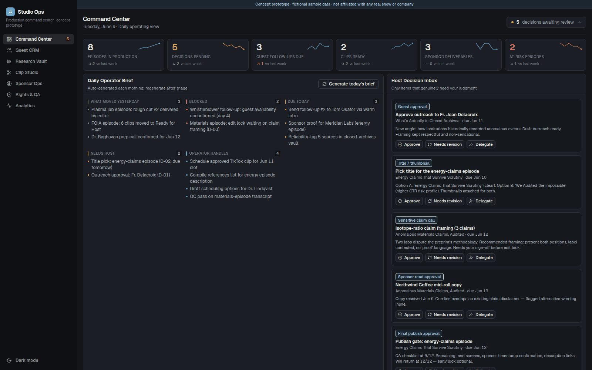592x370 pixels.
Task: Click the Studio Ops flask logo icon
Action: [x=10, y=12]
